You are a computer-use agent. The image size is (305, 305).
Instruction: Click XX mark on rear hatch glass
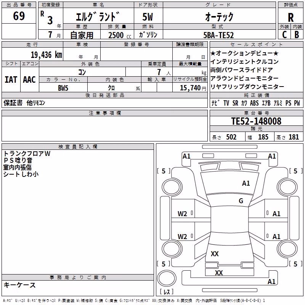pyautogui.click(x=215, y=254)
